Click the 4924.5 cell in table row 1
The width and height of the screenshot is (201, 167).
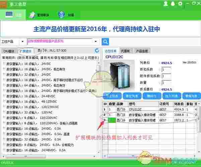point(179,109)
